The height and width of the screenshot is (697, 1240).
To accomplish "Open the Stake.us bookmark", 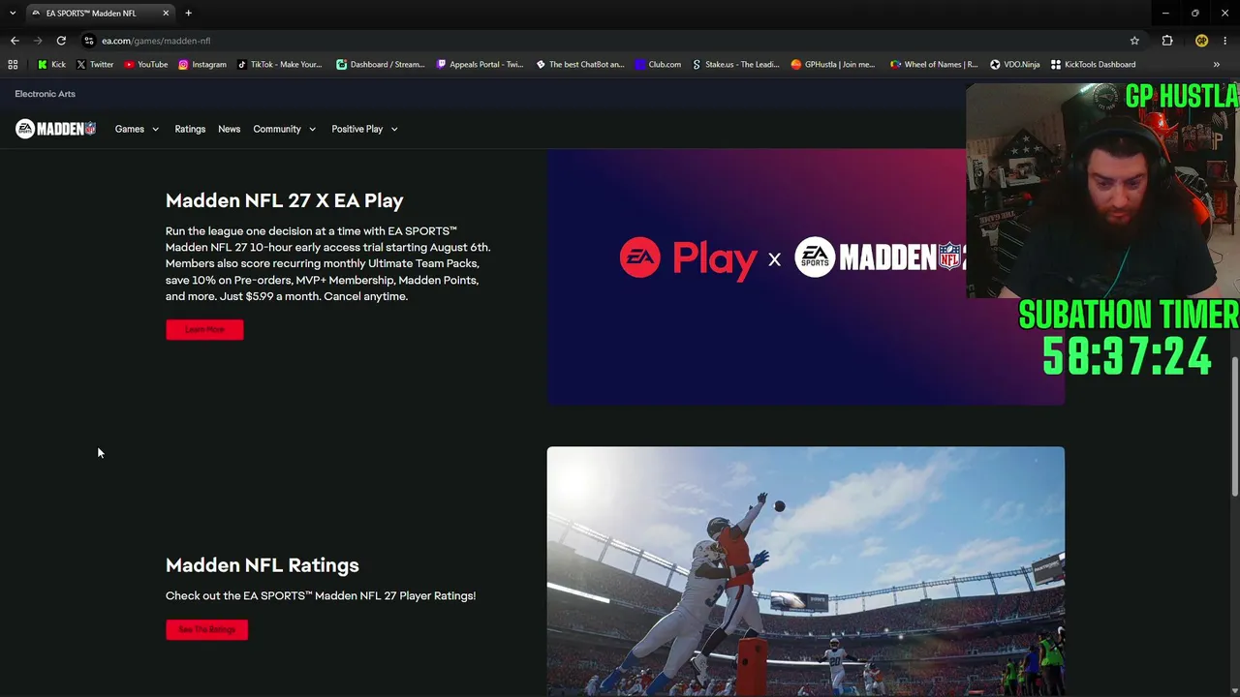I will [735, 65].
